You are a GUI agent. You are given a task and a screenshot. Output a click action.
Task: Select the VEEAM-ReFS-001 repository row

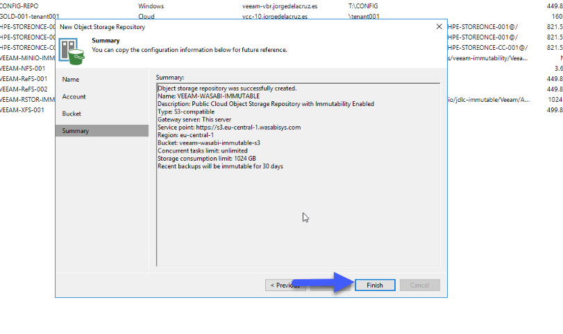(24, 79)
